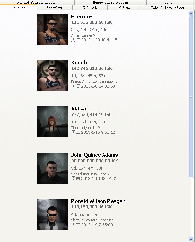Switch to the Proculus tab
The width and height of the screenshot is (195, 242).
click(x=55, y=8)
